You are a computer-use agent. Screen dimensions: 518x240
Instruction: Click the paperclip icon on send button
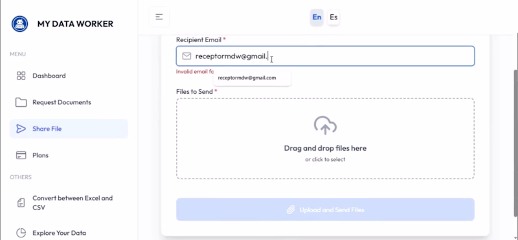point(290,210)
